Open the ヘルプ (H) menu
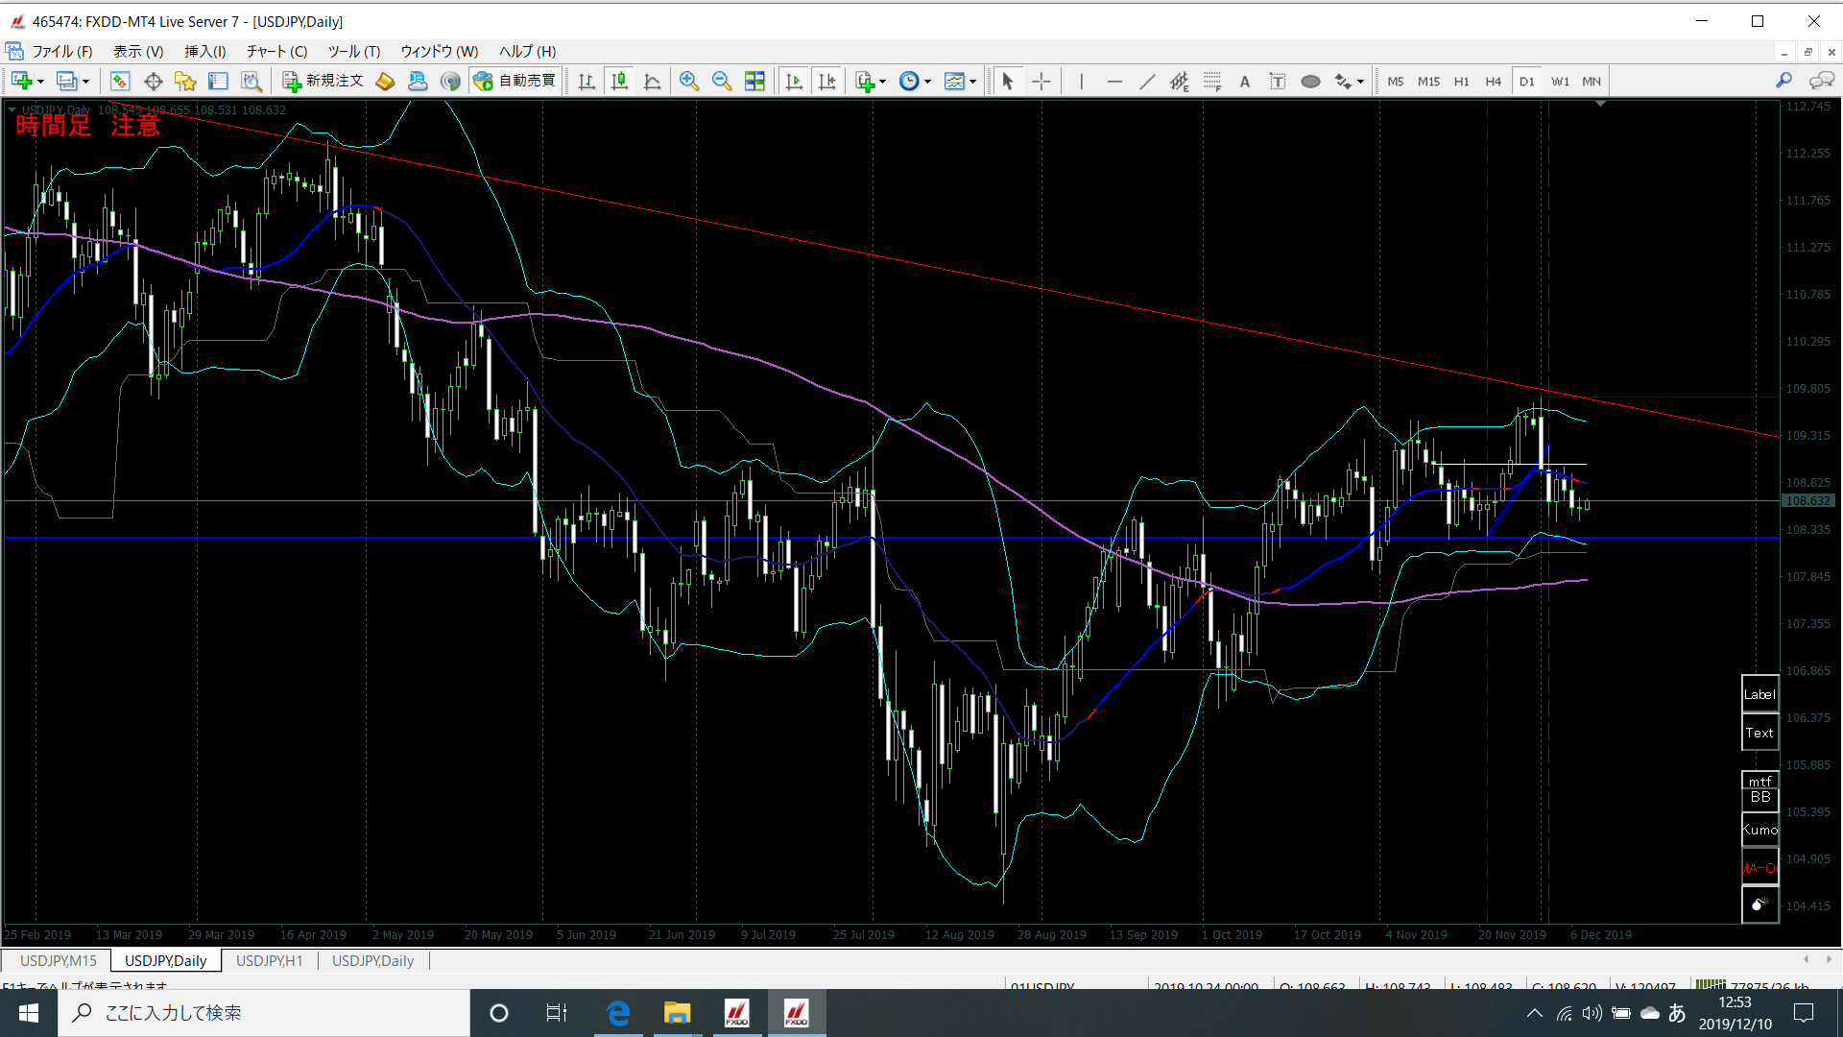This screenshot has height=1037, width=1843. click(527, 52)
